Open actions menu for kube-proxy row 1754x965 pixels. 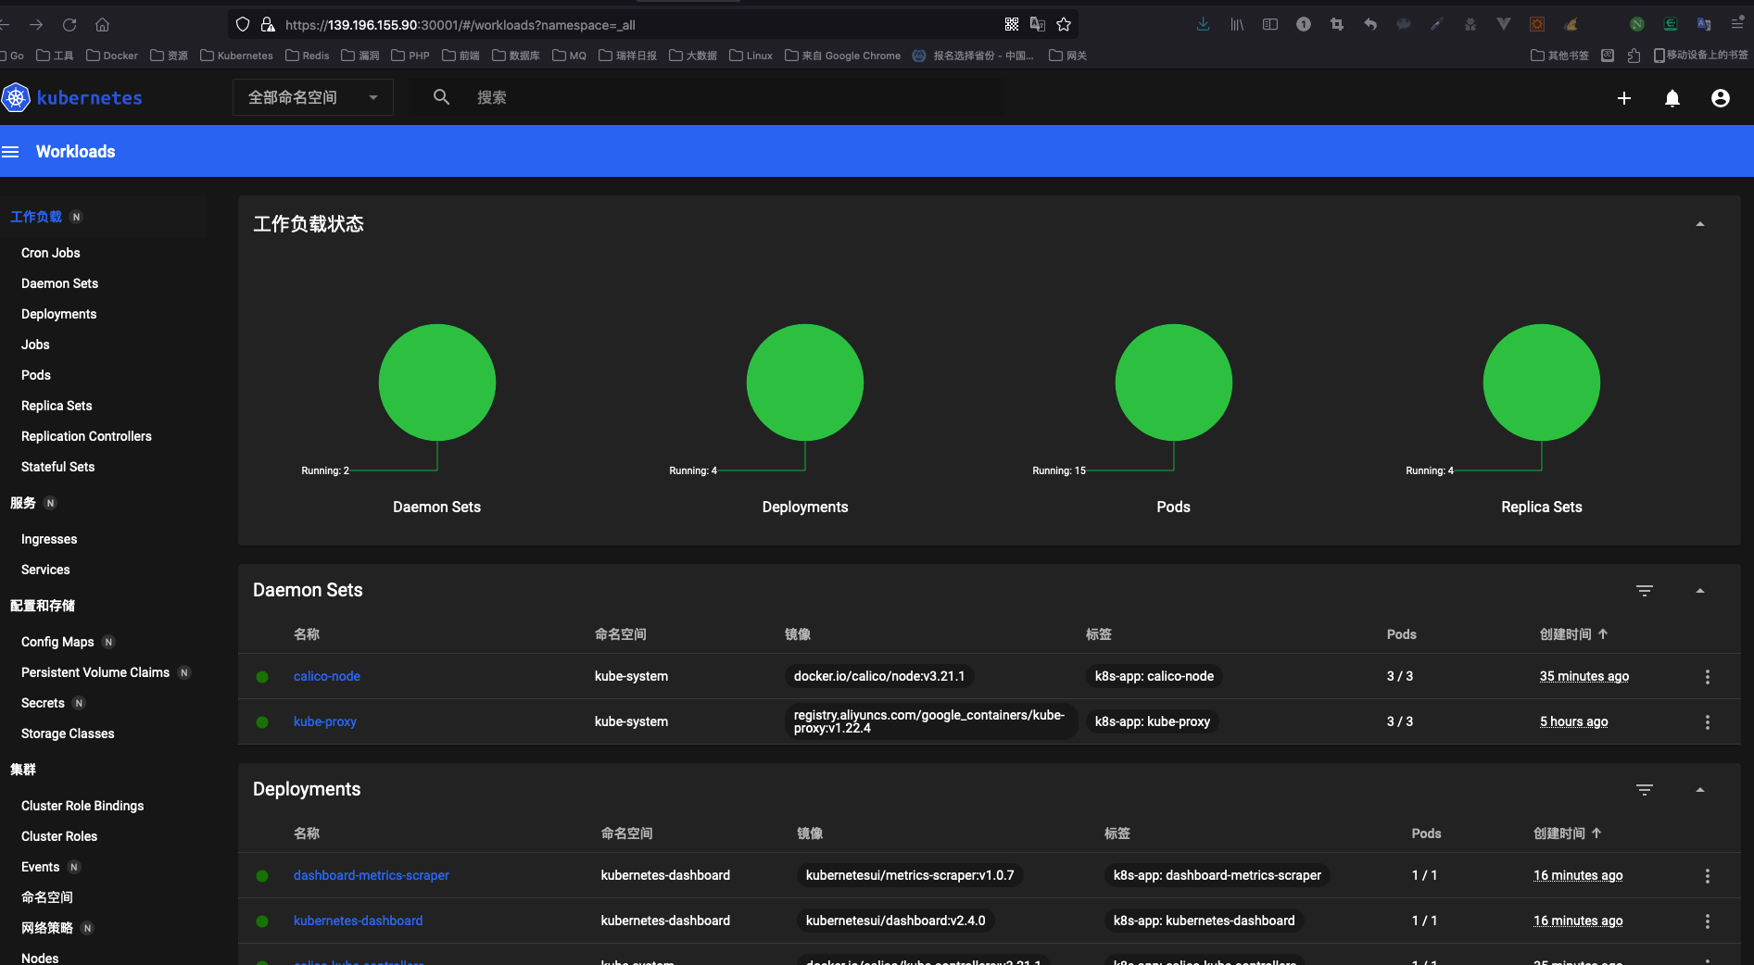coord(1707,722)
